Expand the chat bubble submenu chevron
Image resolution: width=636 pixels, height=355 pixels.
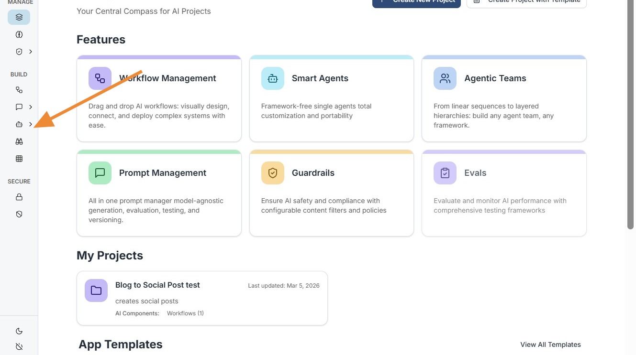[x=31, y=107]
